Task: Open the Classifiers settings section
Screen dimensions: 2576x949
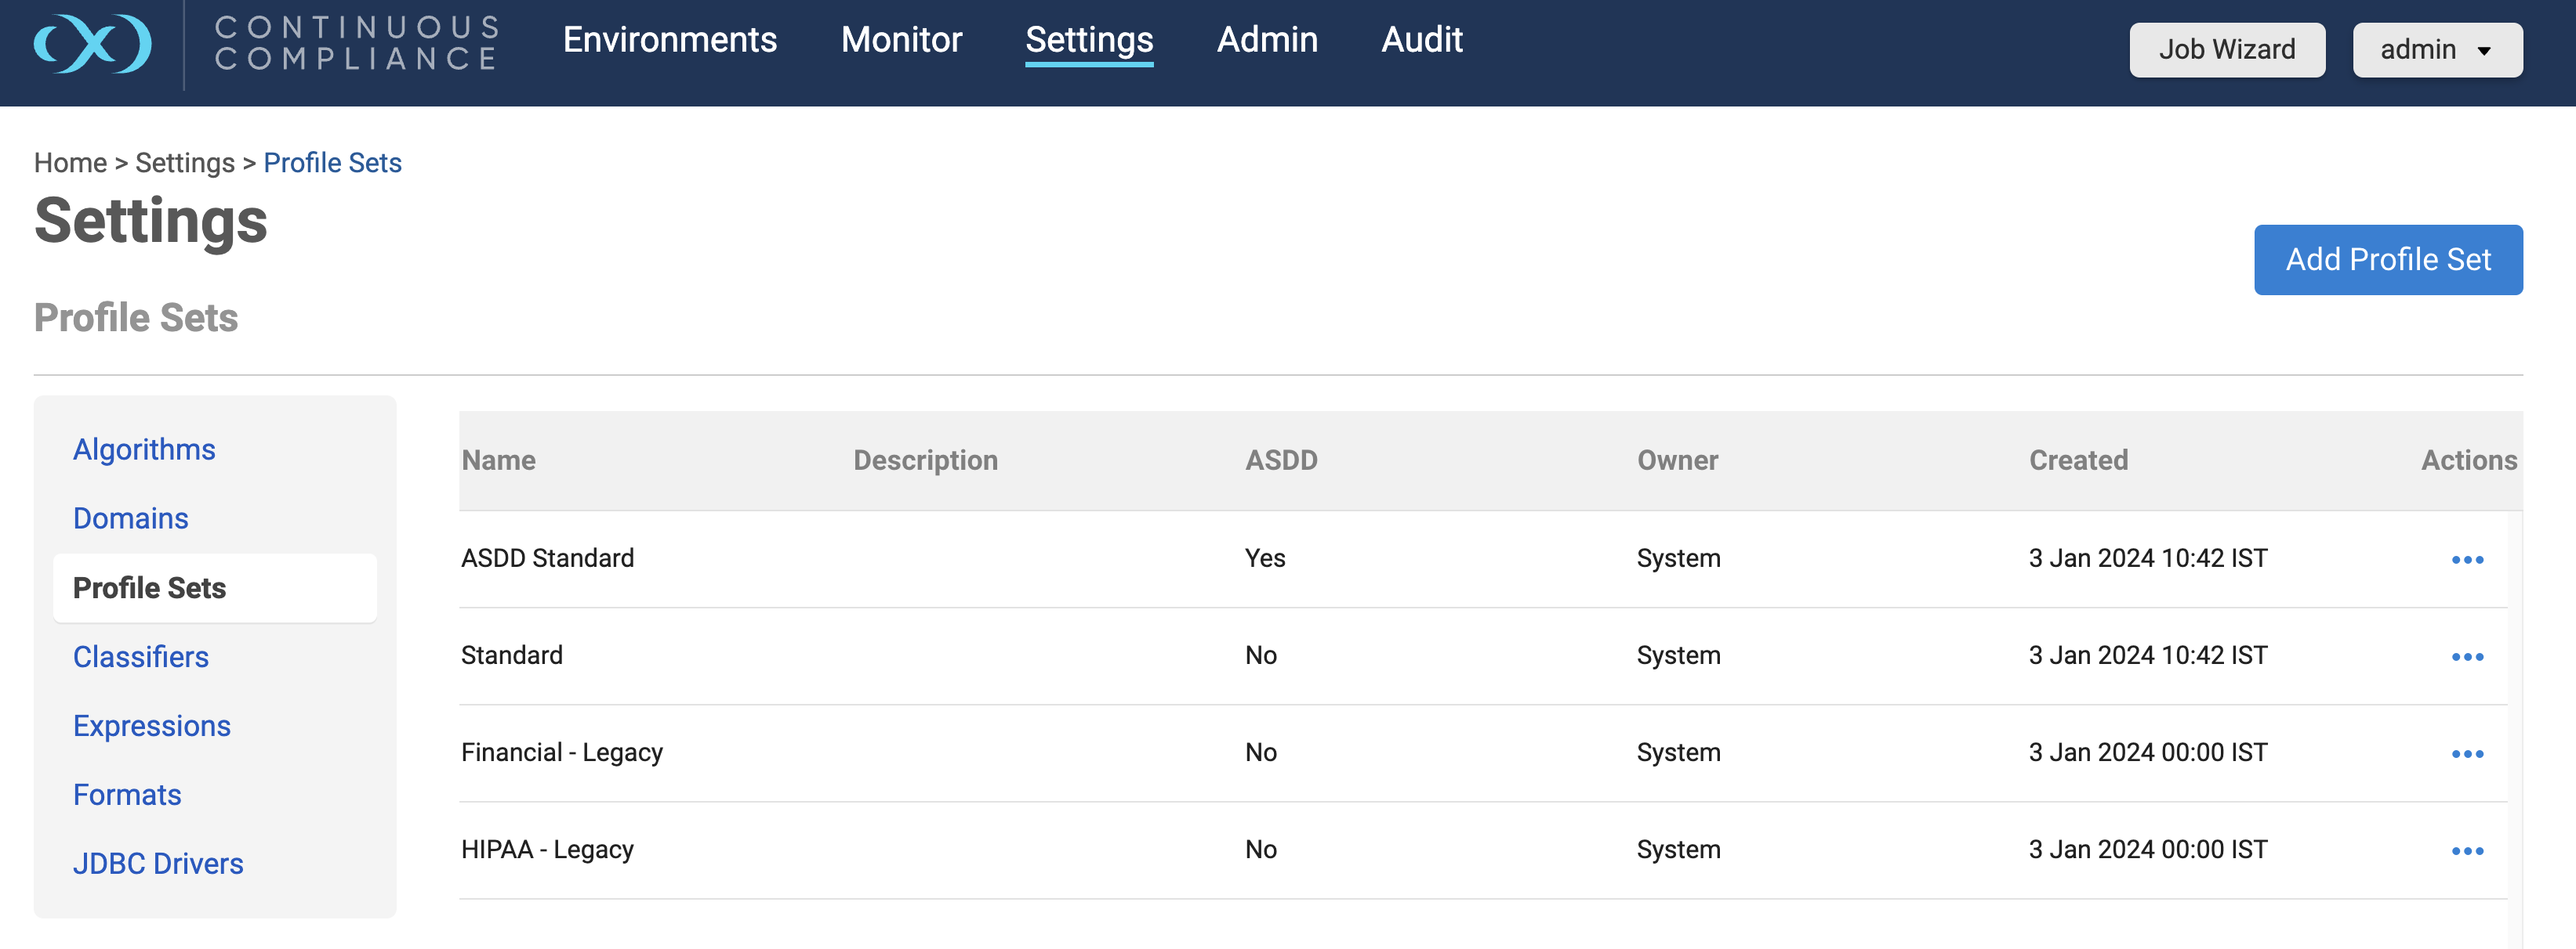Action: click(140, 657)
